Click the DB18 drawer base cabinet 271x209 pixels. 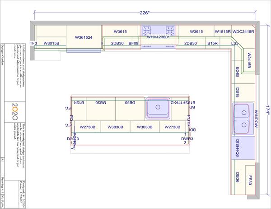pos(238,93)
